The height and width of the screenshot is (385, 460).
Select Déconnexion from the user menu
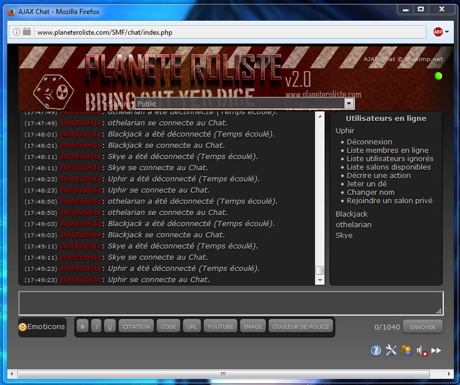tap(369, 142)
